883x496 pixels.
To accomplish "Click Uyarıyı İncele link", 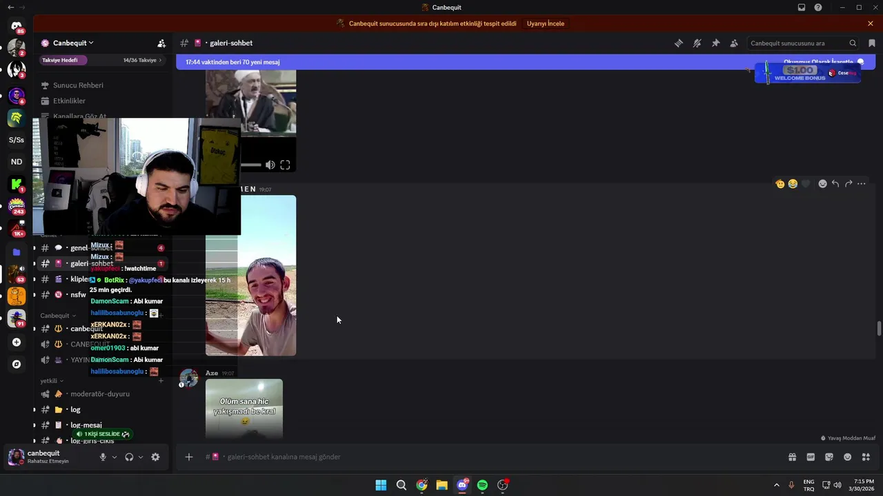I will (546, 23).
